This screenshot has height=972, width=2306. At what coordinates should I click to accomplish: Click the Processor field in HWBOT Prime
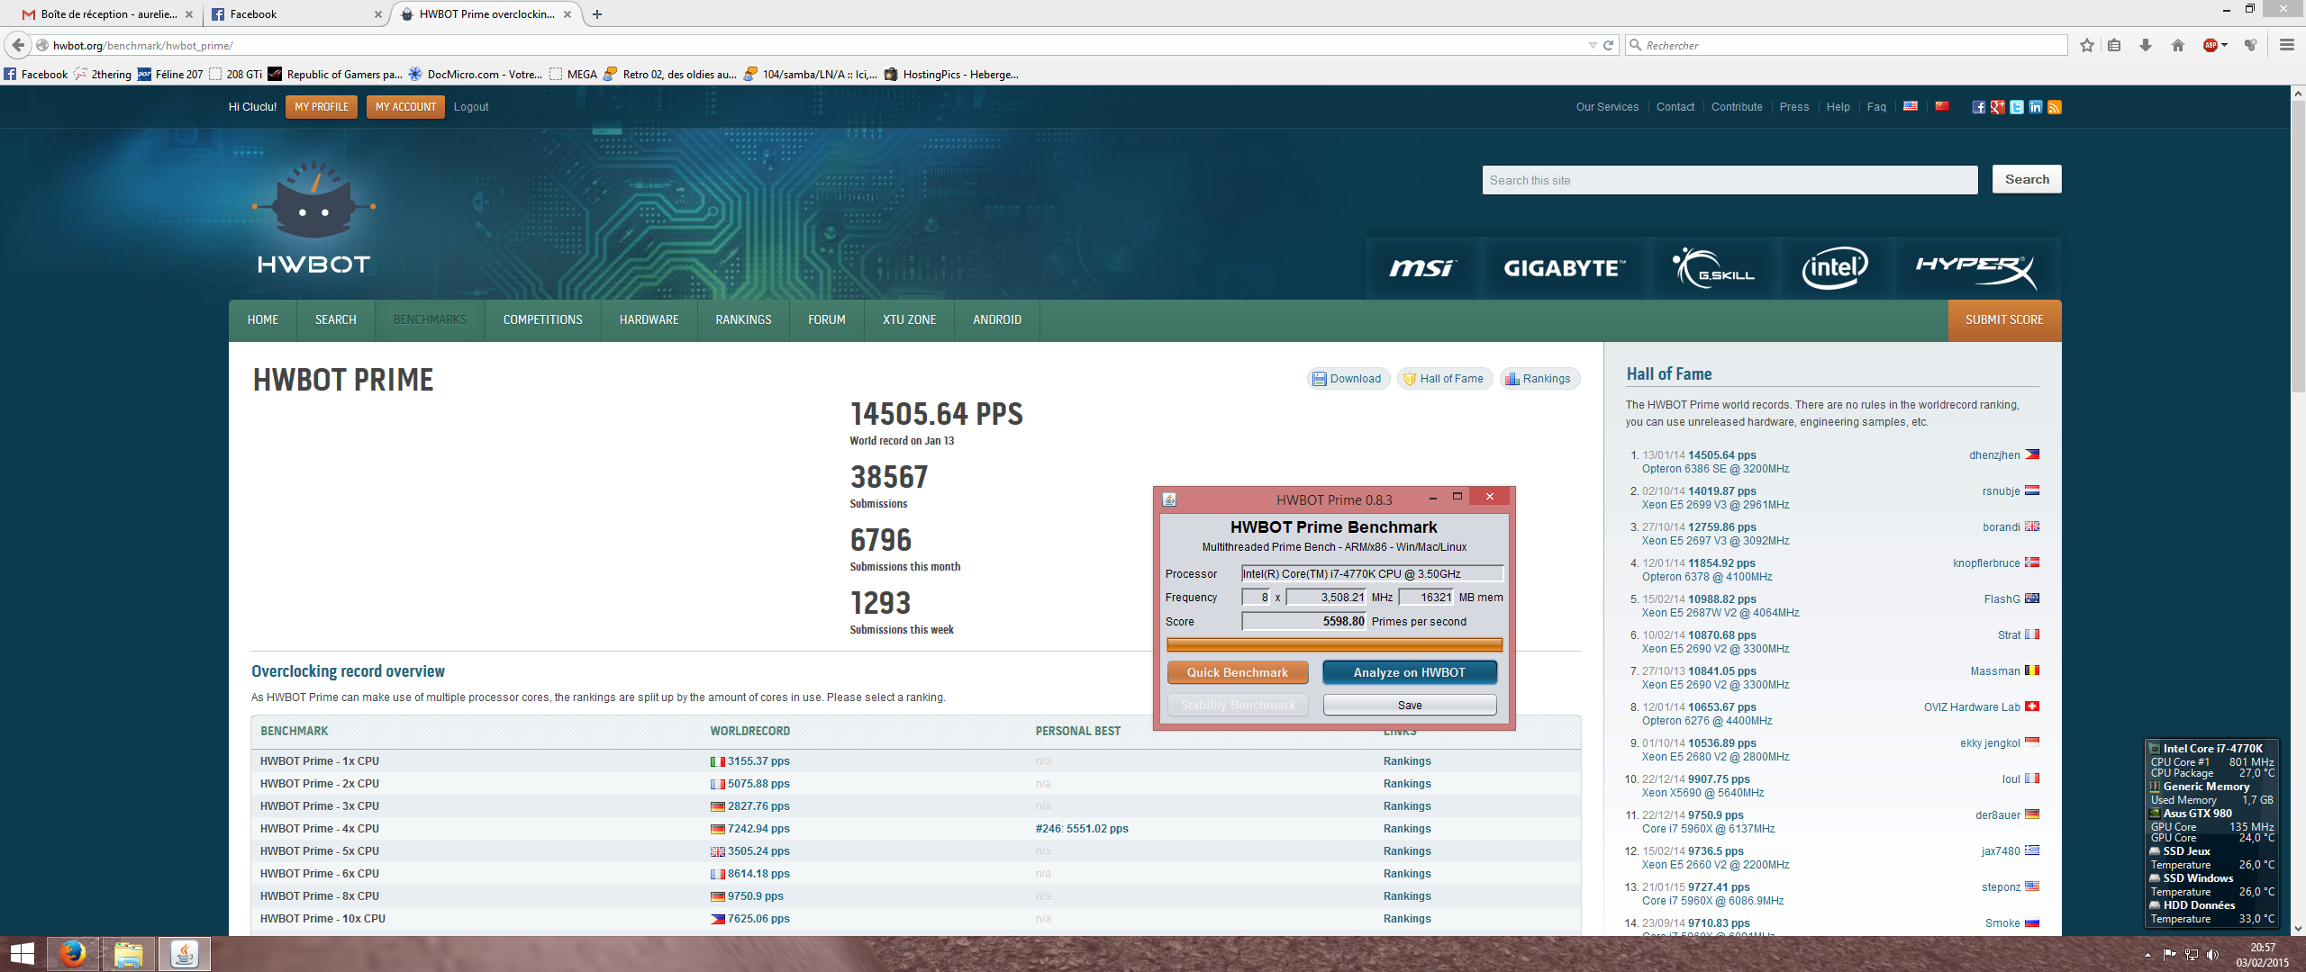point(1372,573)
